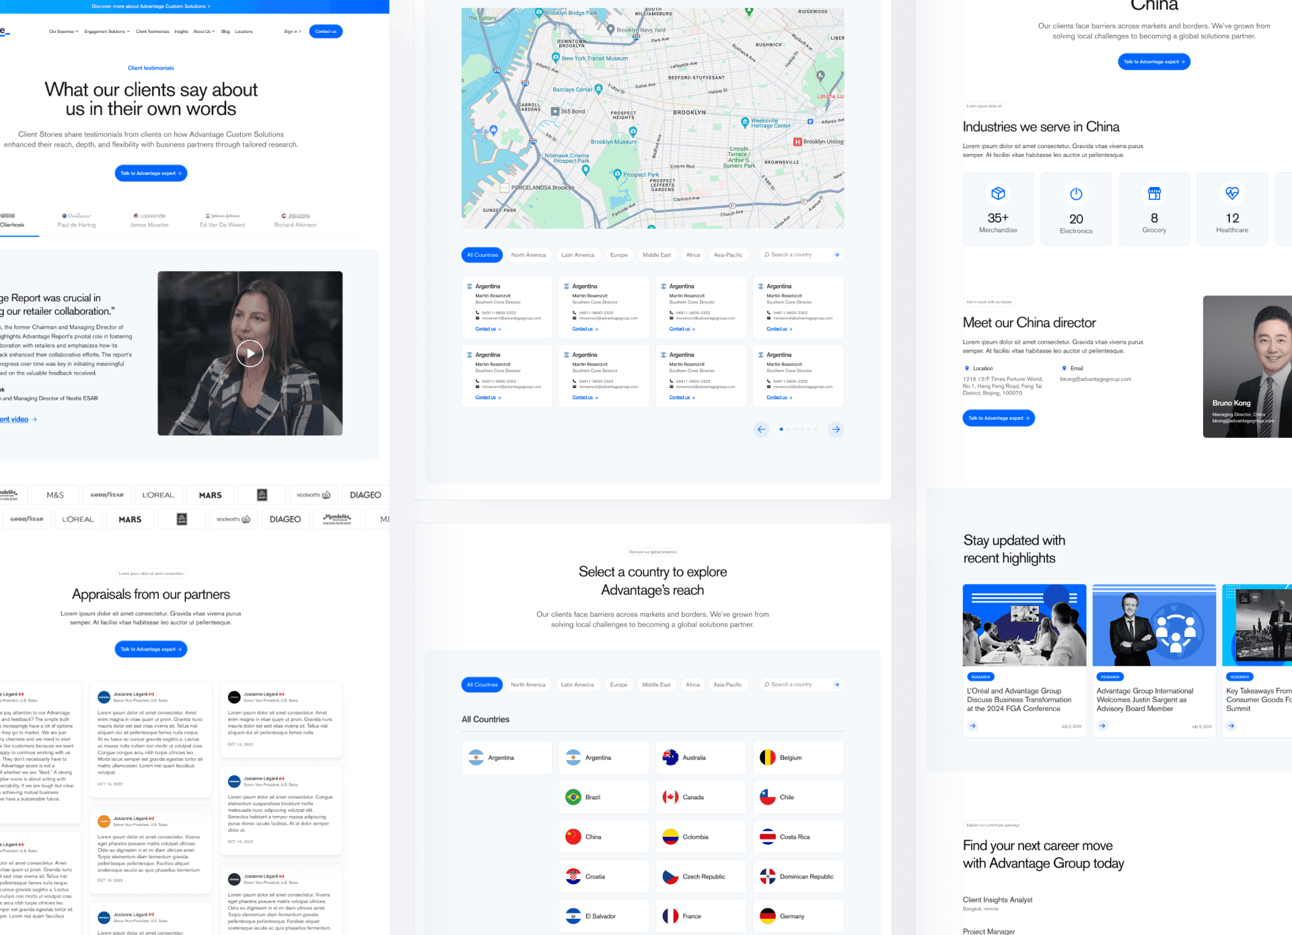Click next arrow in contacts pagination
Viewport: 1292px width, 935px height.
click(836, 429)
